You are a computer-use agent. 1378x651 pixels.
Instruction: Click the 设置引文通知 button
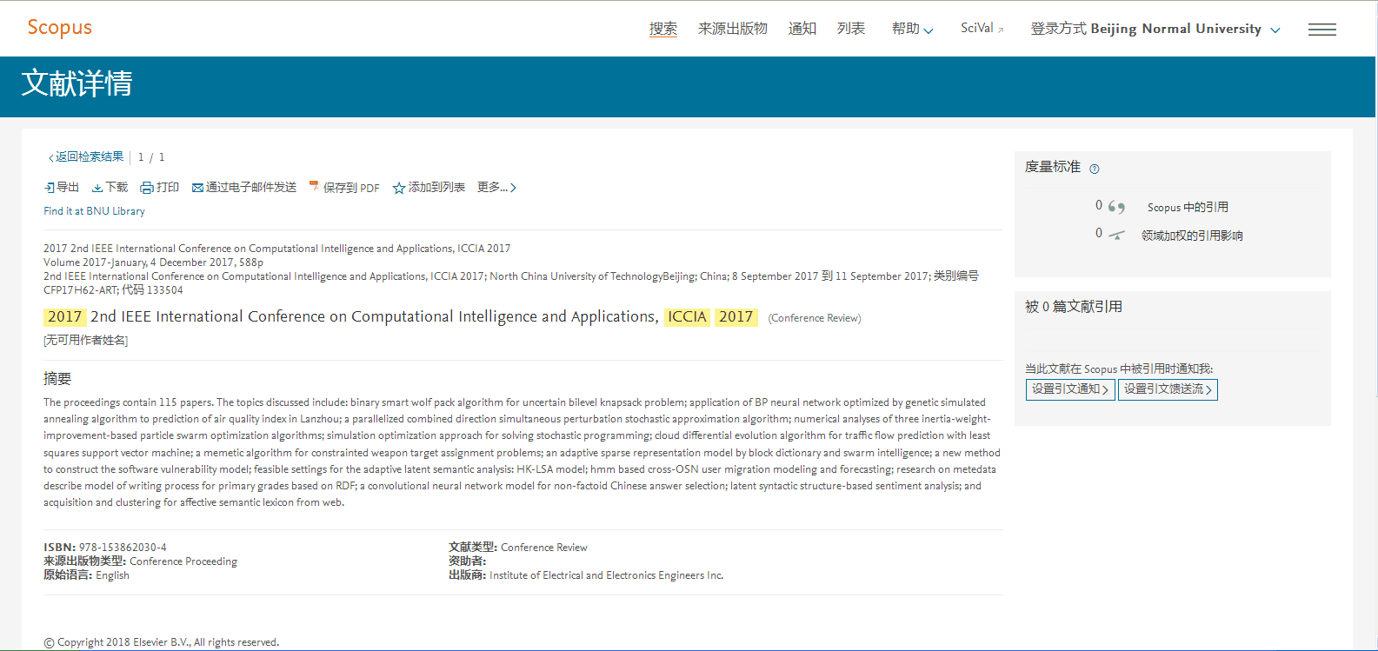(1070, 389)
